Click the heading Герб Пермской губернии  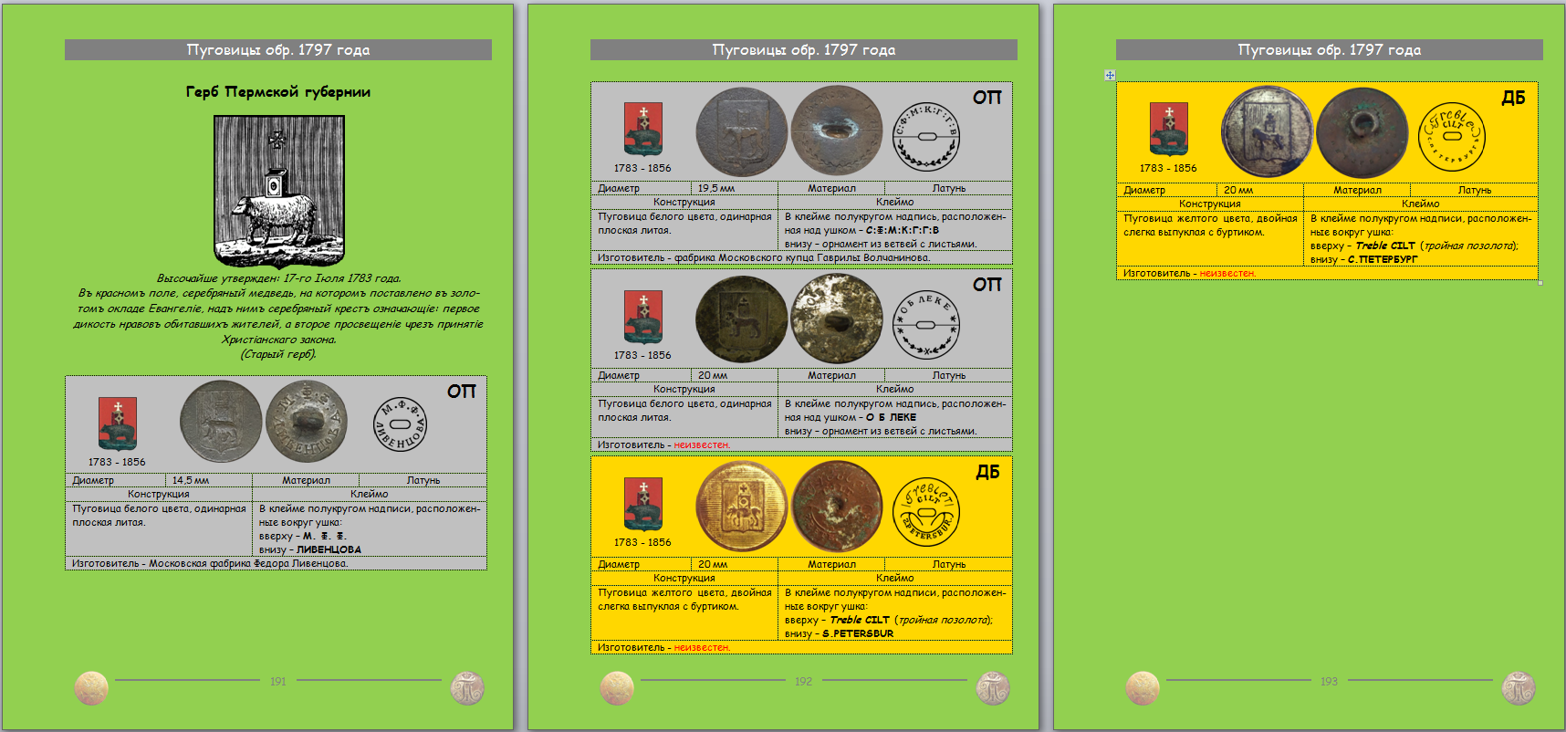coord(278,92)
